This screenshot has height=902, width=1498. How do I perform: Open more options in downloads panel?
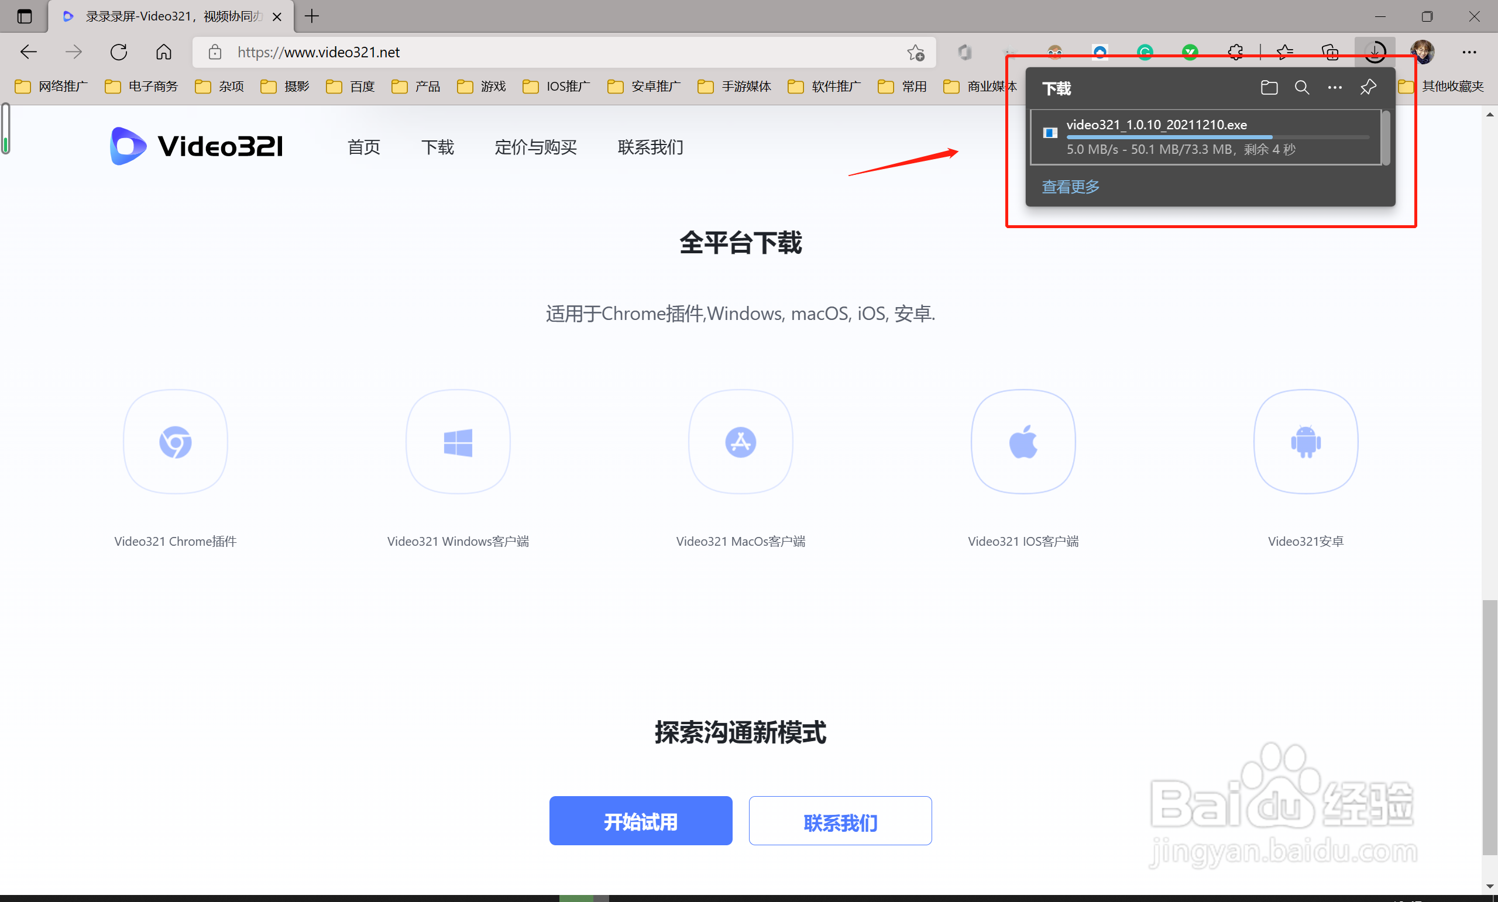1335,88
